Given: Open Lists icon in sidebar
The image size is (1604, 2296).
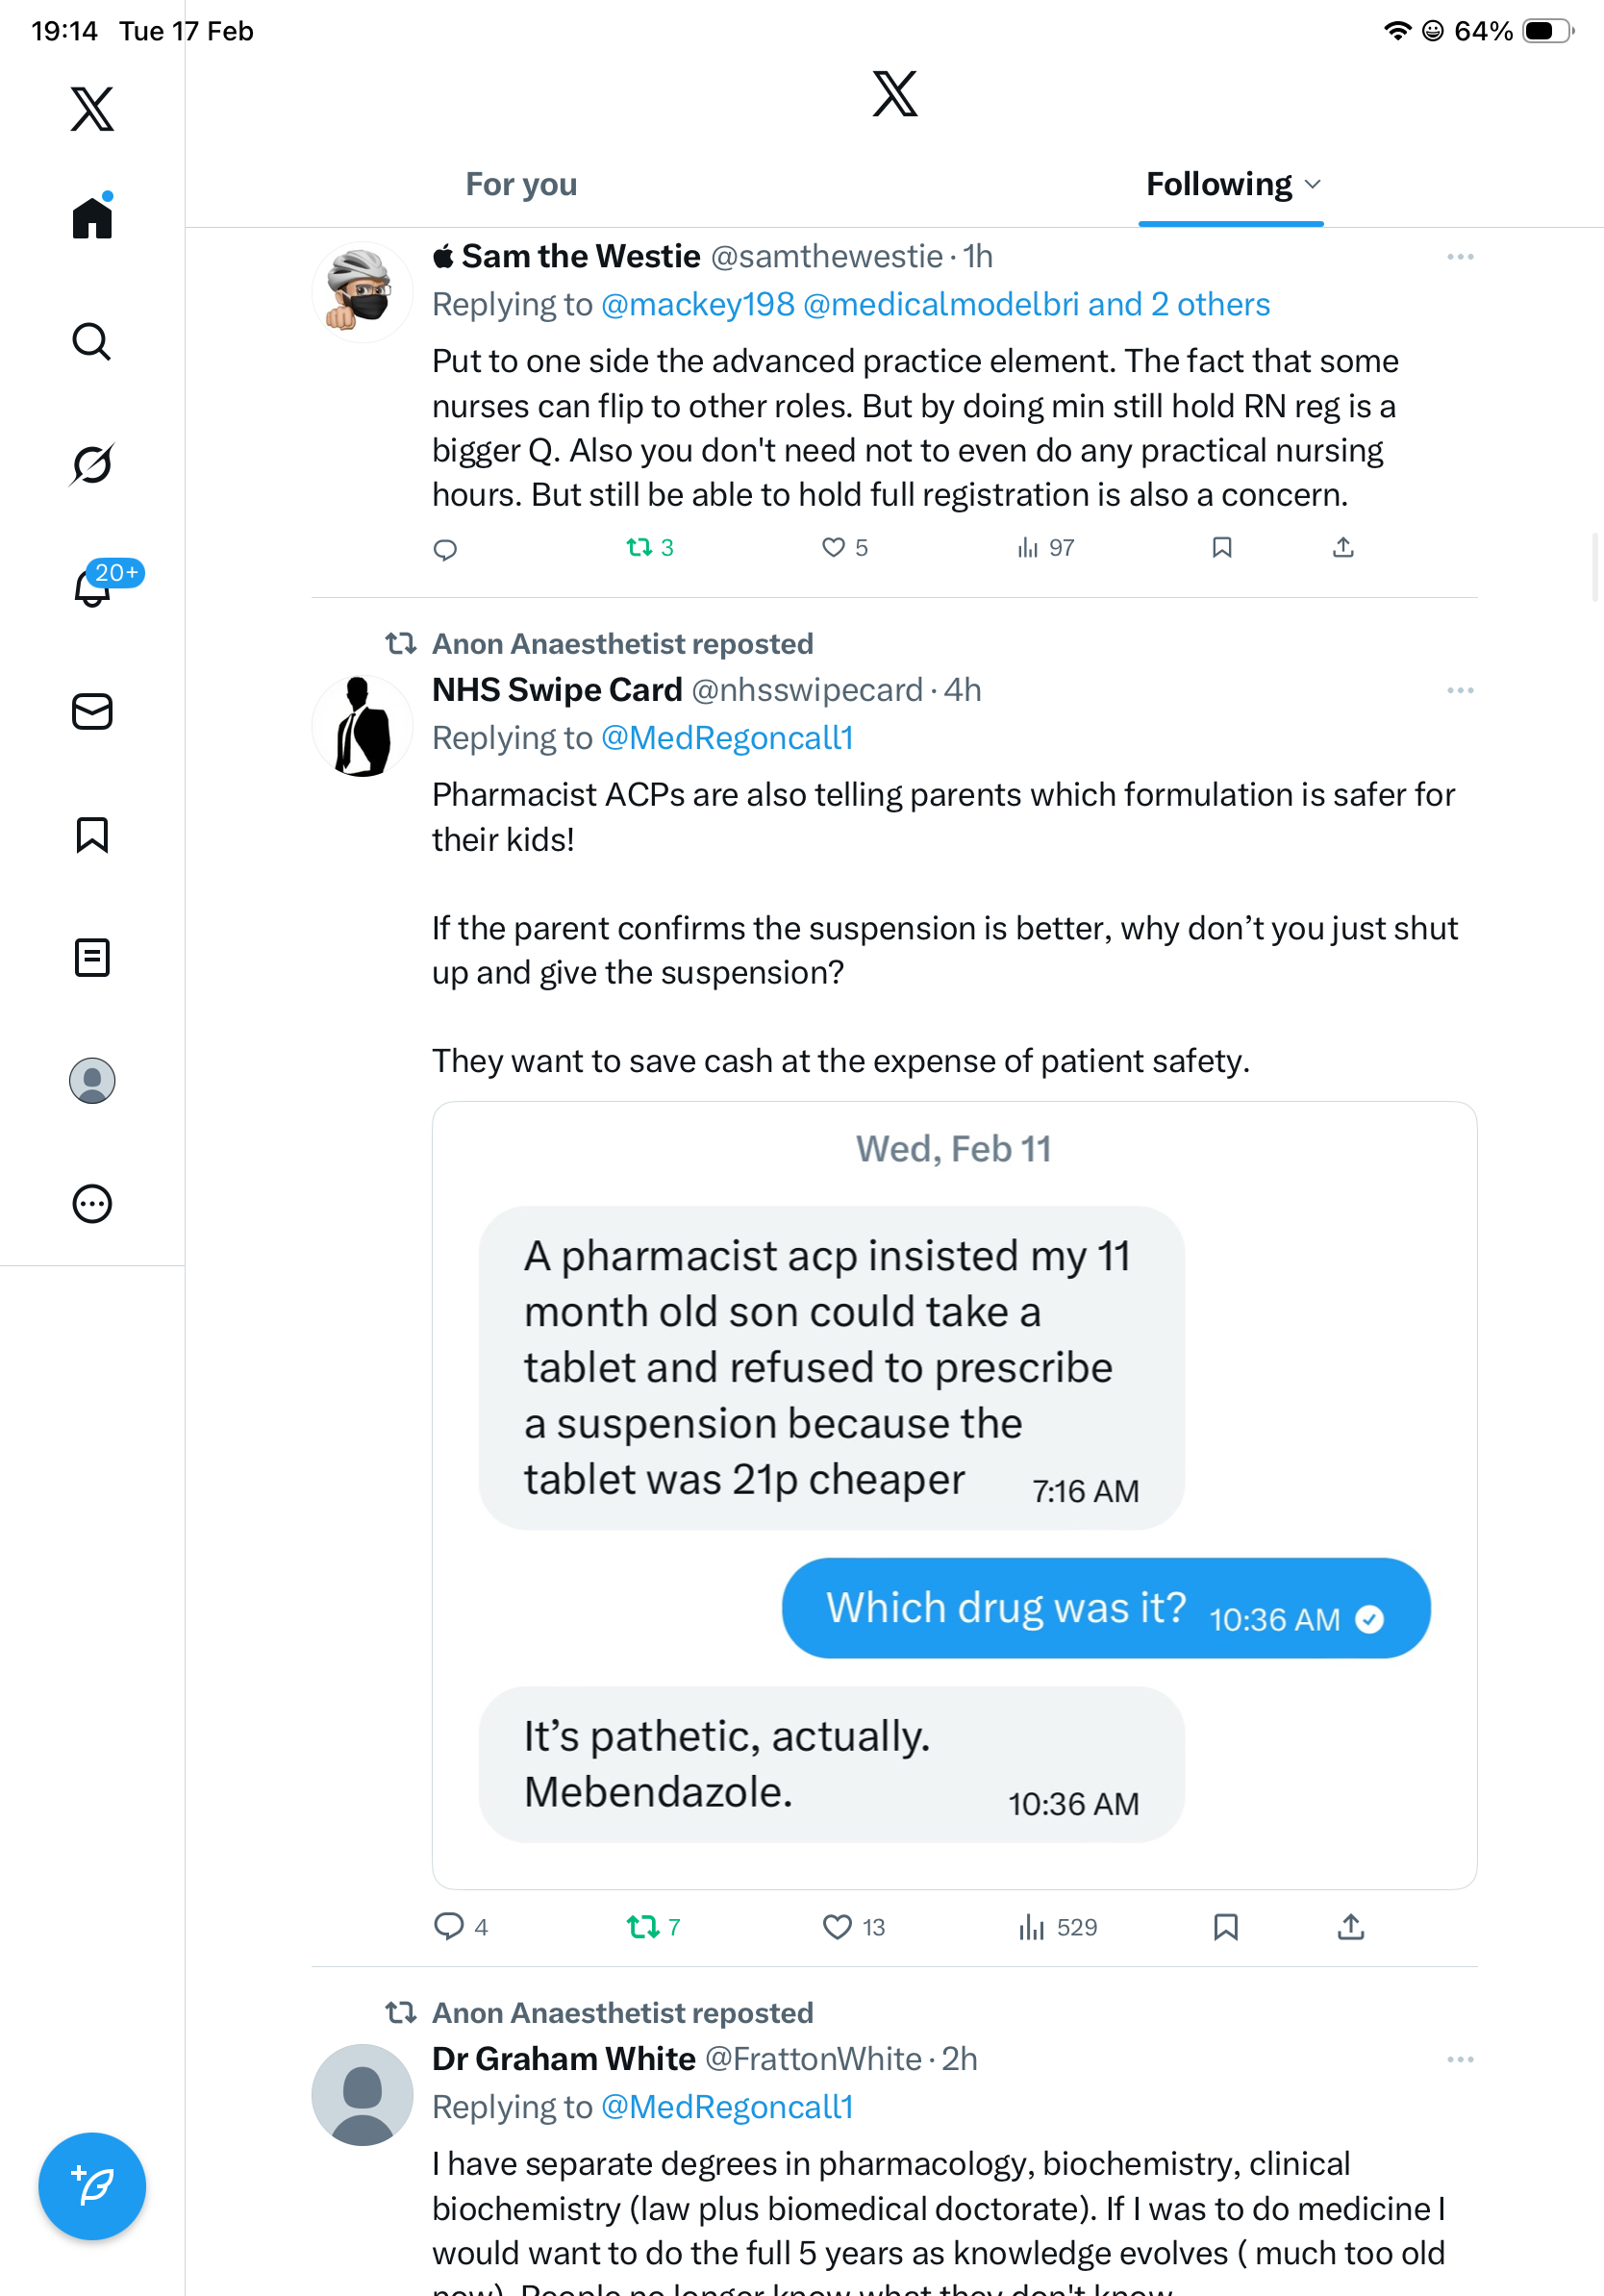Looking at the screenshot, I should [92, 958].
